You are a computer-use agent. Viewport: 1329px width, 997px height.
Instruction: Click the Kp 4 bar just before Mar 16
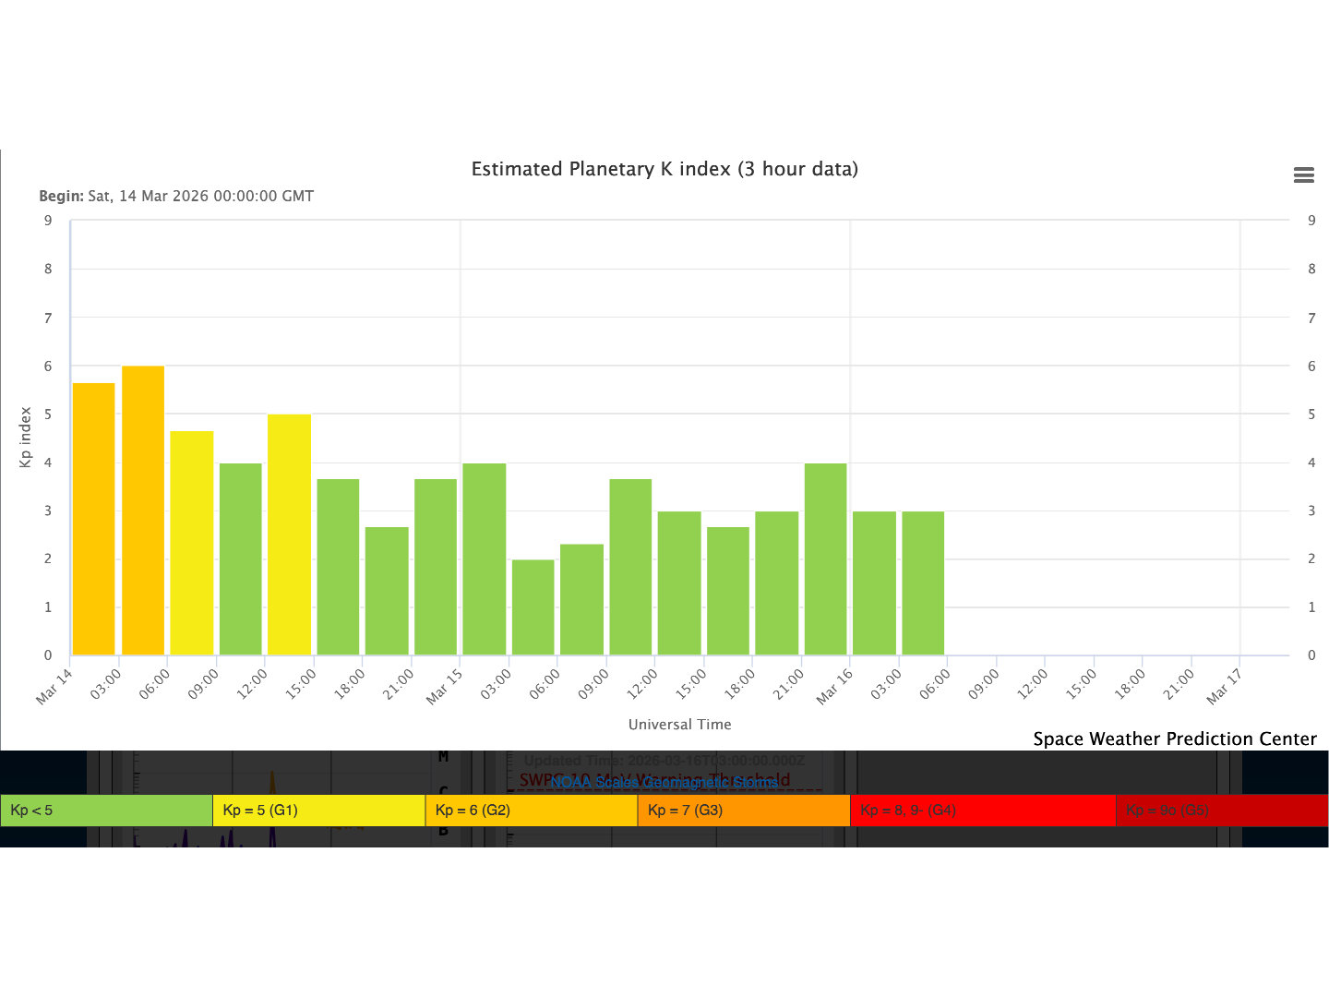[825, 559]
